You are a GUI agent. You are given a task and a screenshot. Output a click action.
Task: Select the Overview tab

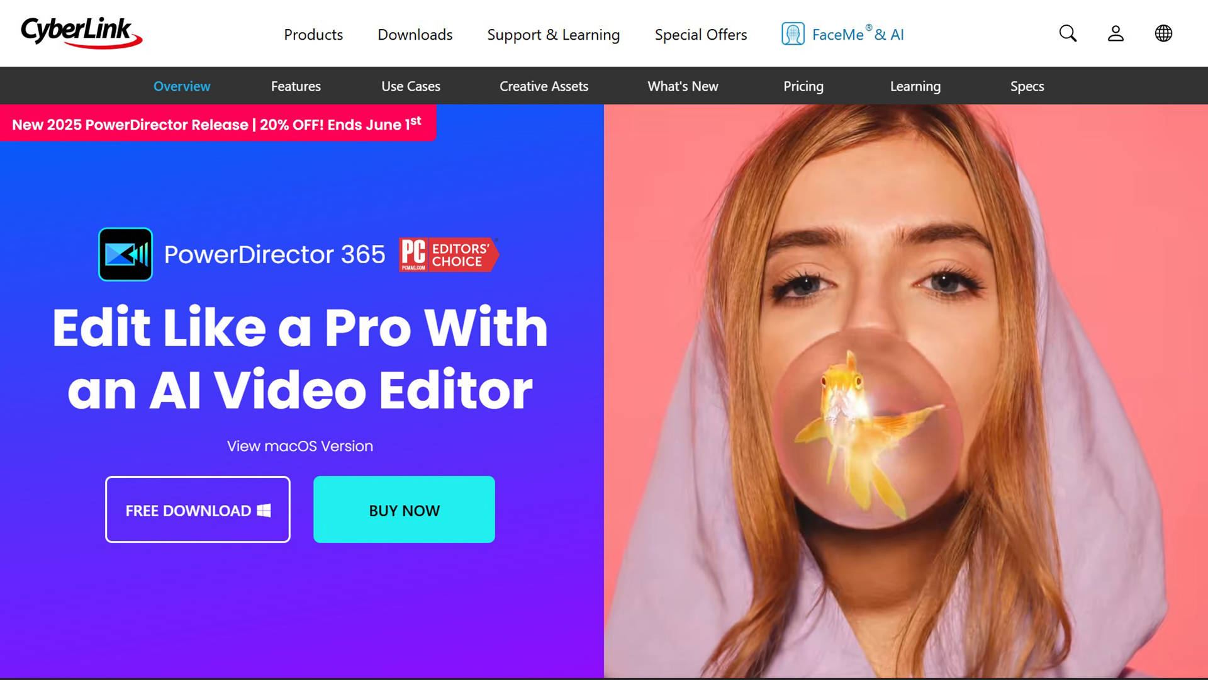coord(182,86)
